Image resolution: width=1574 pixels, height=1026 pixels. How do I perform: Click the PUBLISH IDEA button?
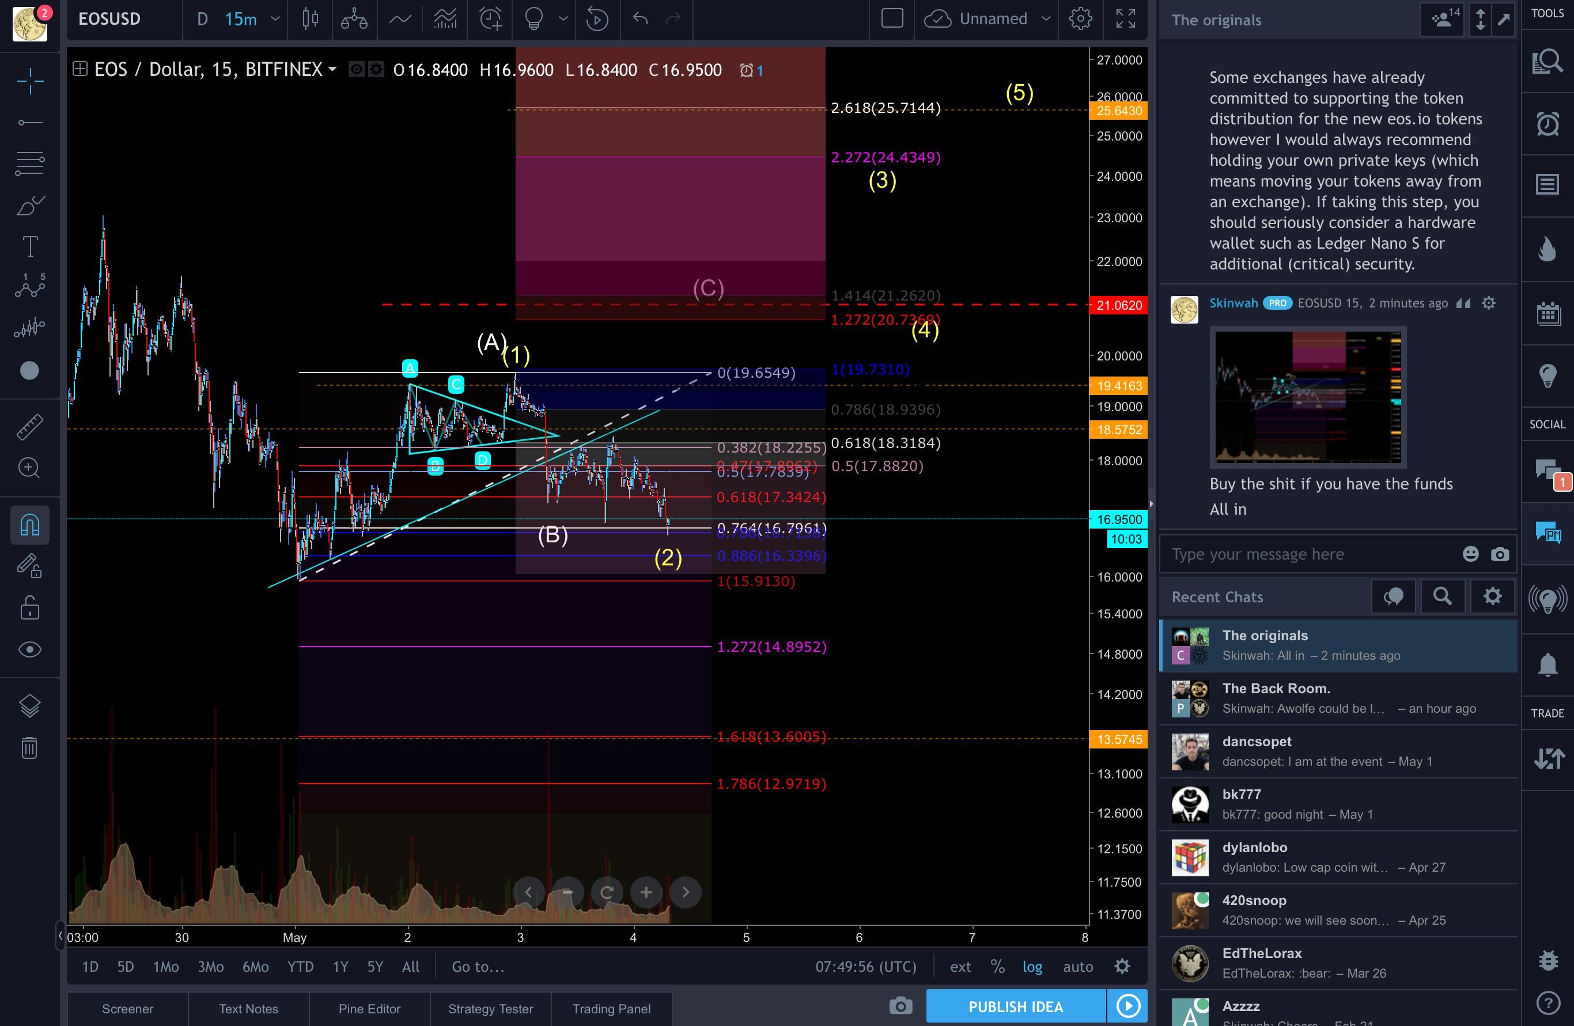[1016, 1006]
